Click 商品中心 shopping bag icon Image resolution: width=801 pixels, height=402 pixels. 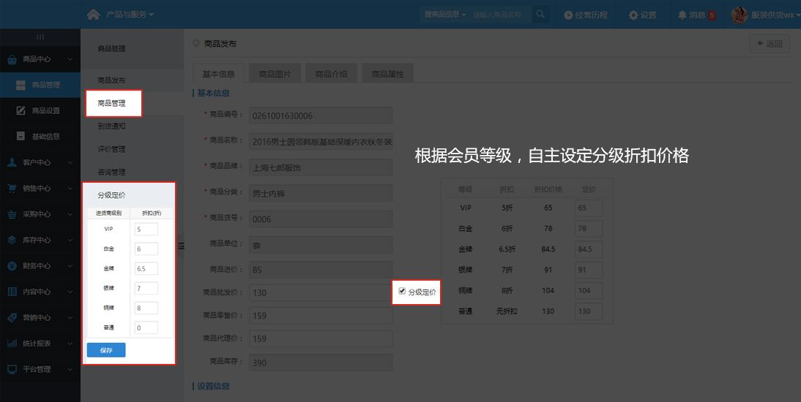pyautogui.click(x=12, y=60)
